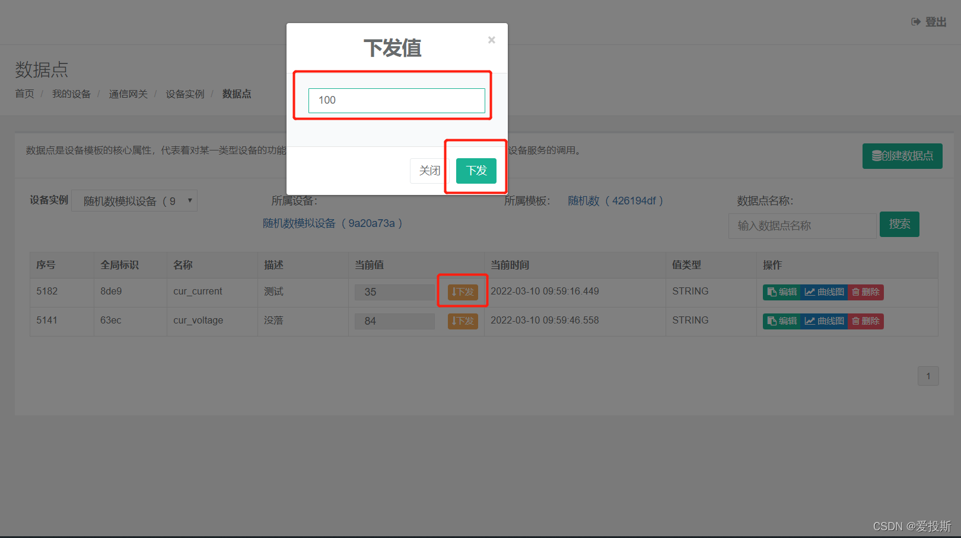This screenshot has width=961, height=538.
Task: Click 创建数据点 button
Action: tap(902, 156)
